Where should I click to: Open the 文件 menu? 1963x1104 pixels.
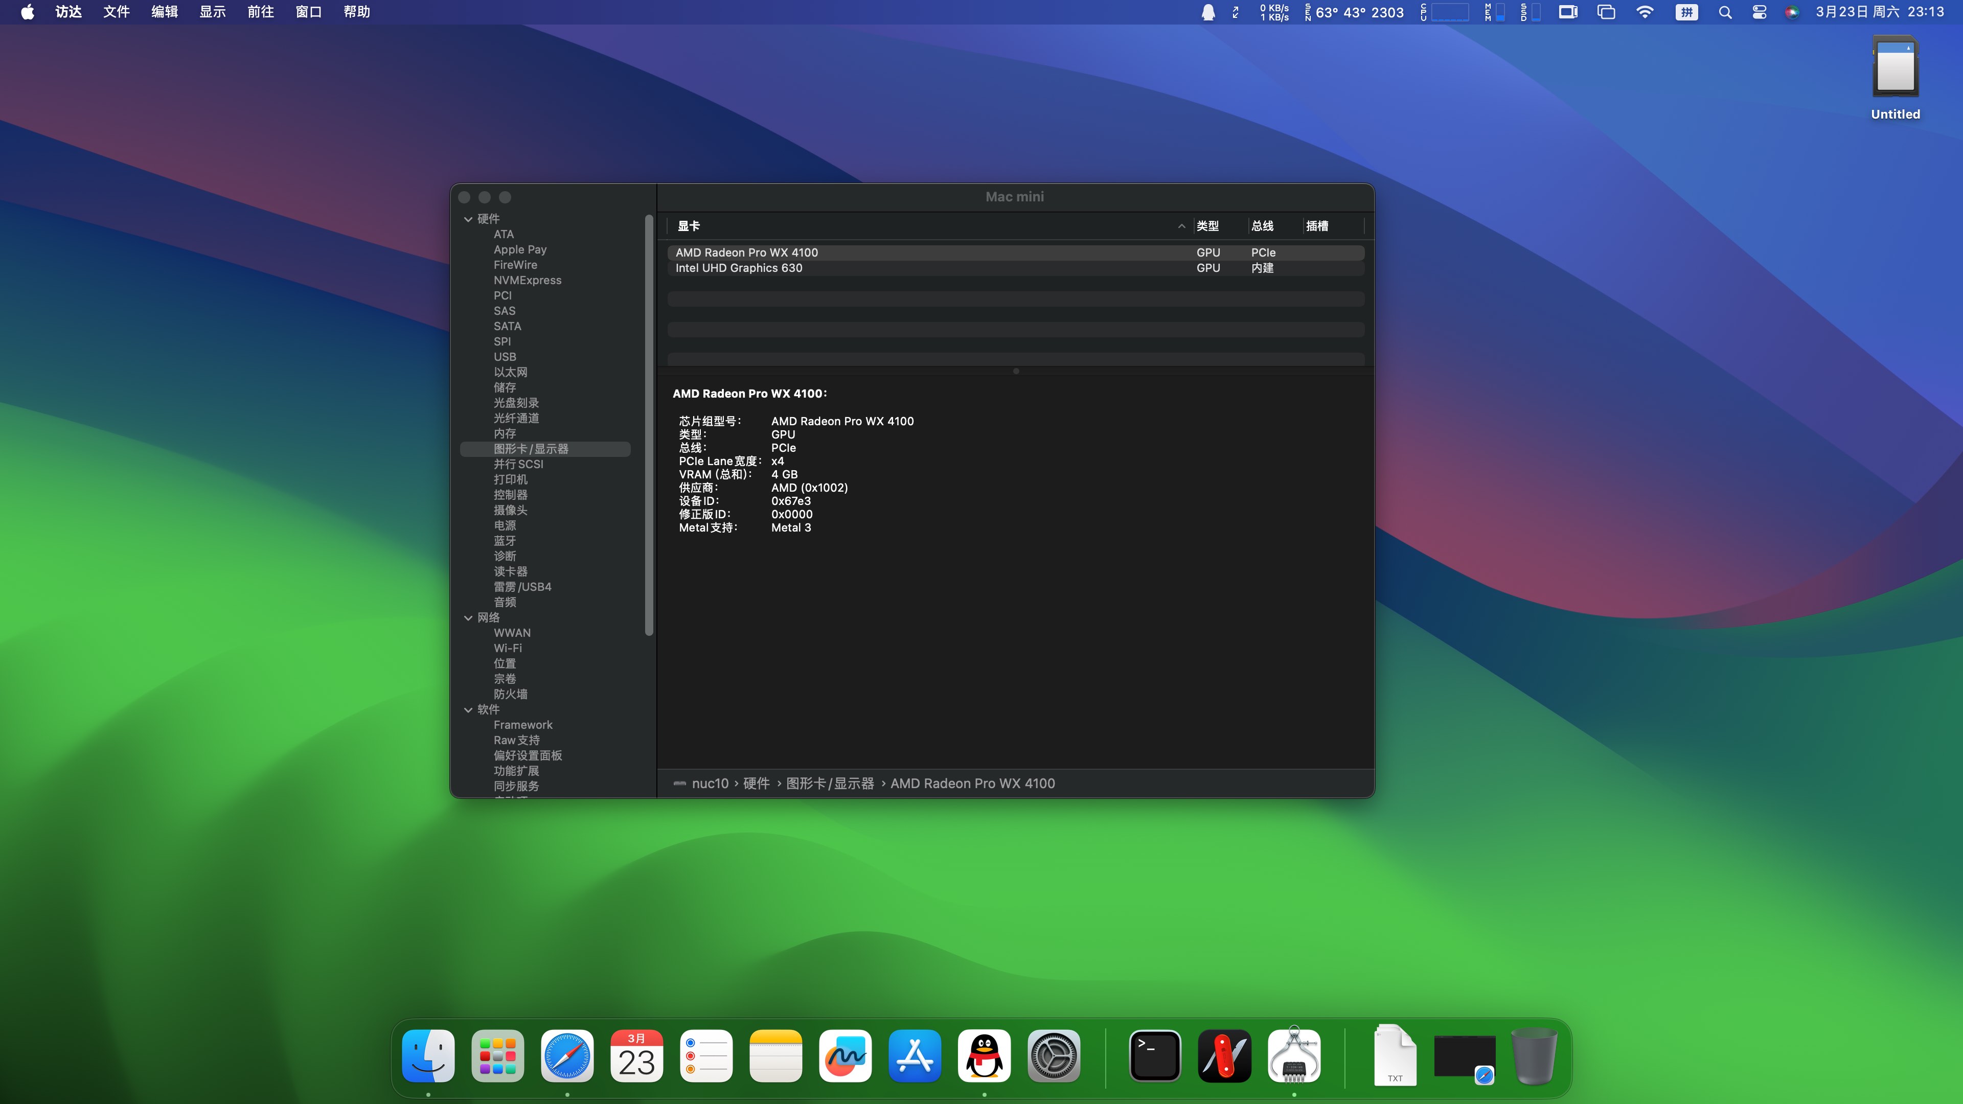pyautogui.click(x=117, y=12)
